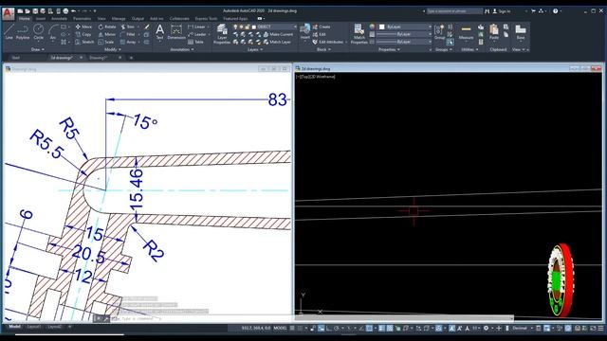Viewport: 607px width, 341px height.
Task: Toggle layer on/off lightbulb icon
Action: coord(235,27)
